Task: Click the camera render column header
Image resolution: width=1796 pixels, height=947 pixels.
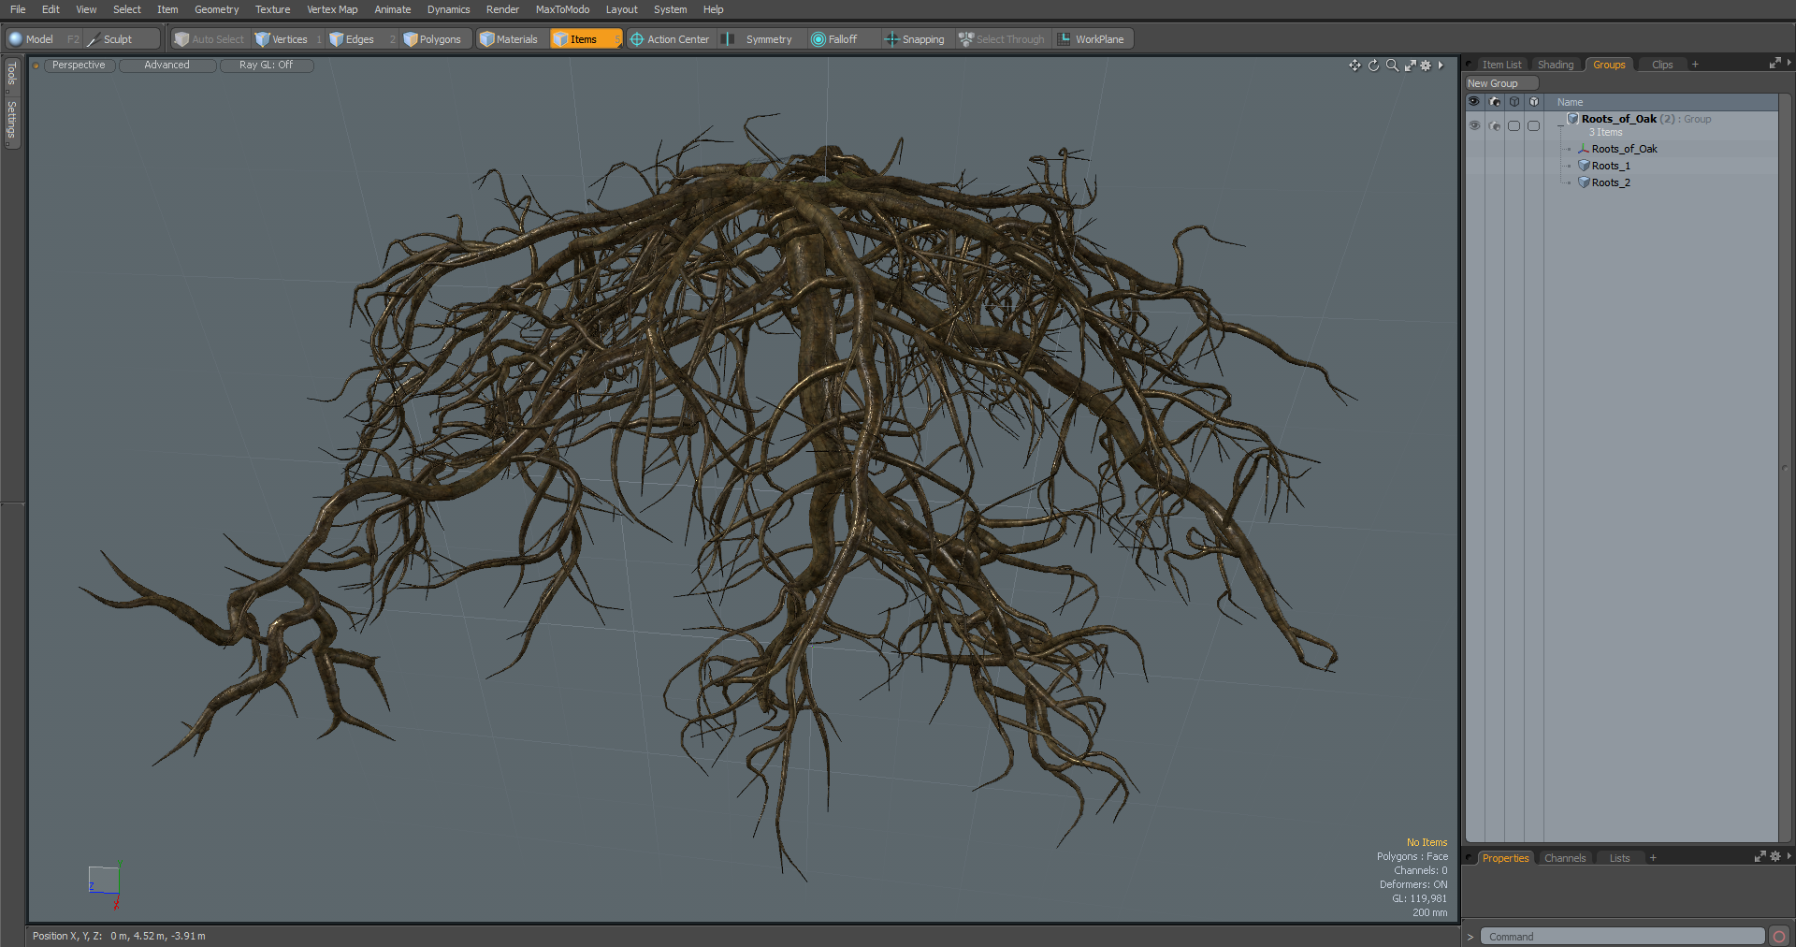Action: [1495, 102]
